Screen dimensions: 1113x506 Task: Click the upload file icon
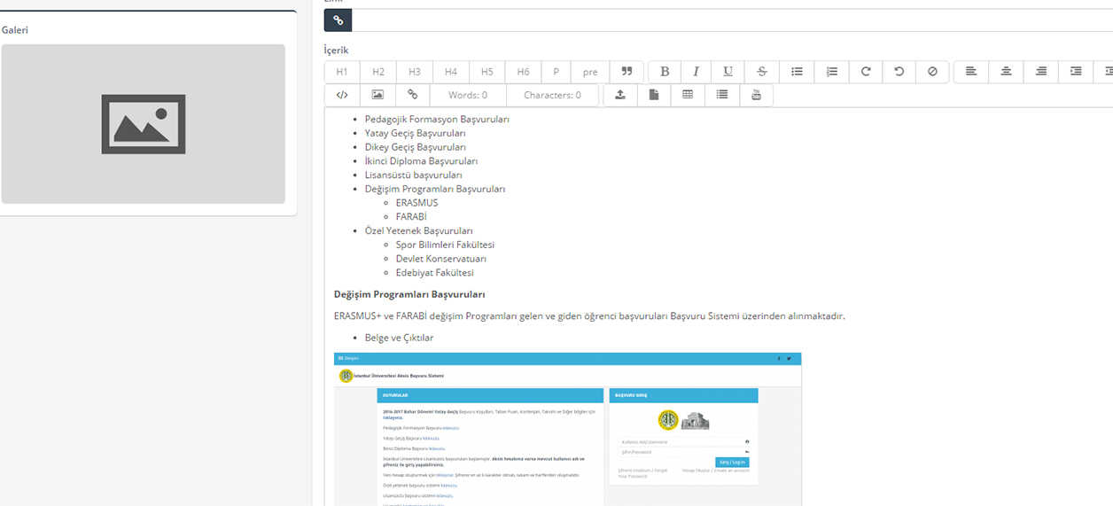(x=620, y=95)
